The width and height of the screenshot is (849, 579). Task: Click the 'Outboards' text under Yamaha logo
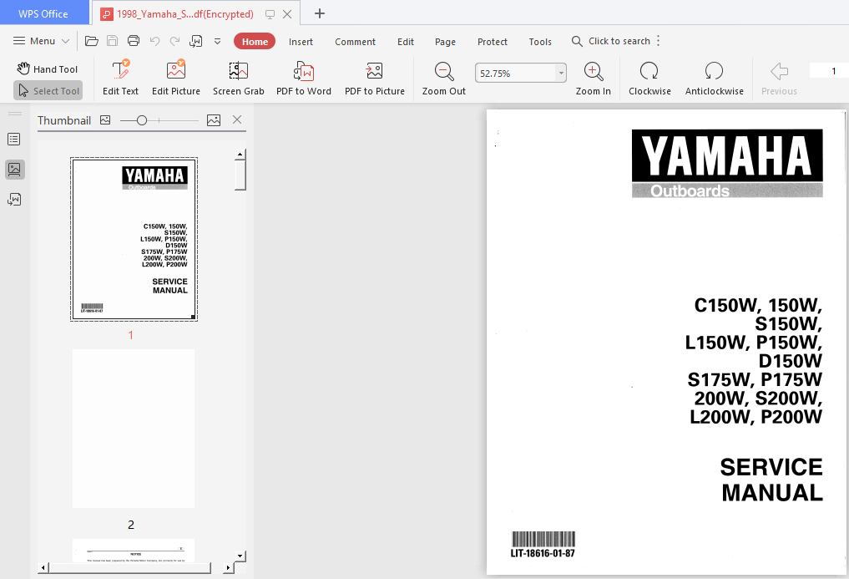click(690, 190)
